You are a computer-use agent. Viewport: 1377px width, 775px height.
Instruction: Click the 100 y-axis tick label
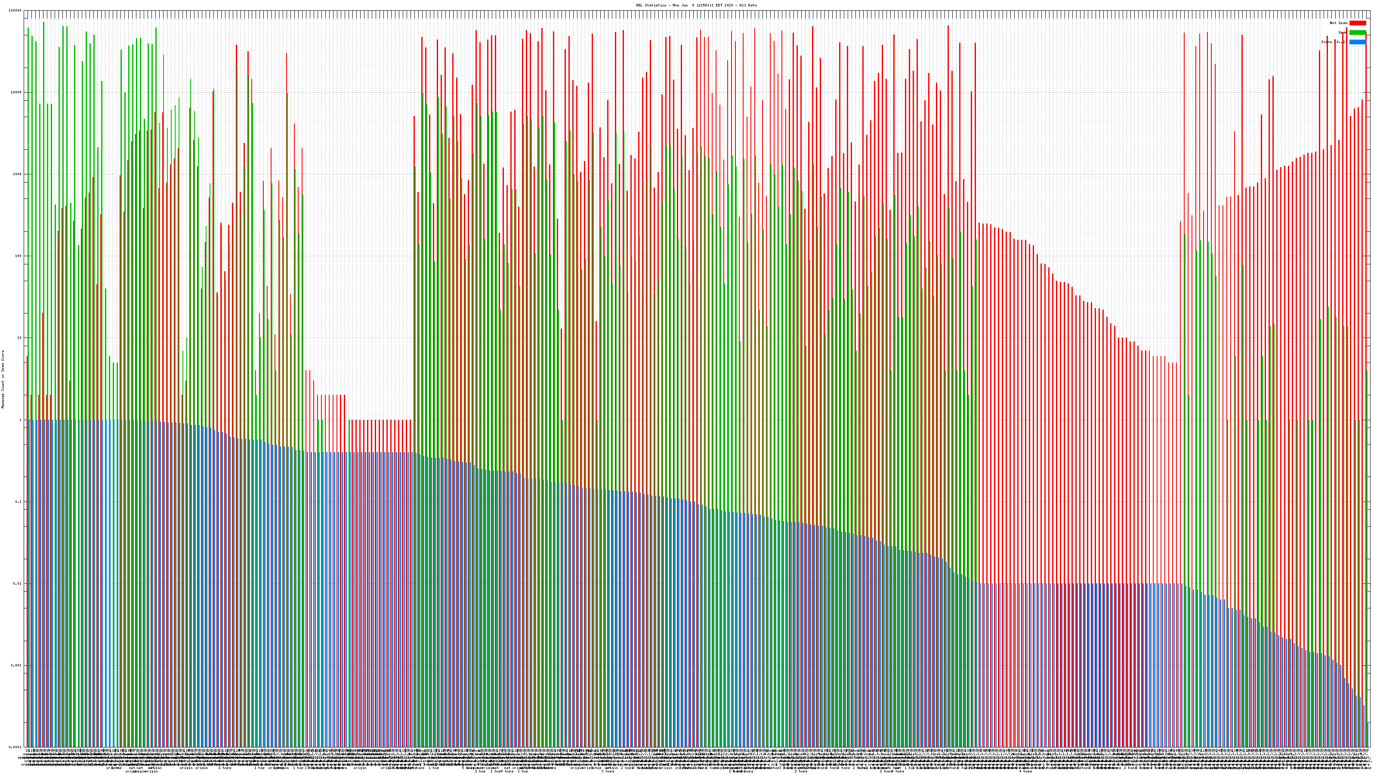click(x=18, y=256)
